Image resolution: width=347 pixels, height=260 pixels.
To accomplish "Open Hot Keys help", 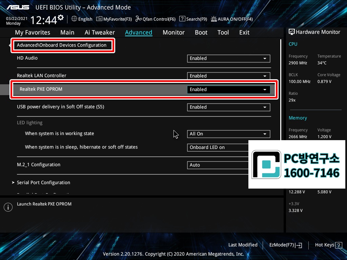I will 328,245.
